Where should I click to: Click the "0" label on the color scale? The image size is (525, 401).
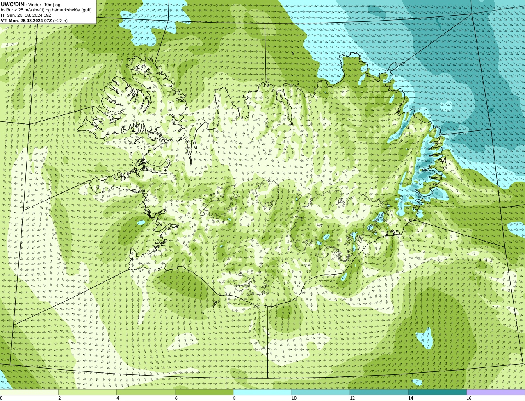click(x=2, y=398)
